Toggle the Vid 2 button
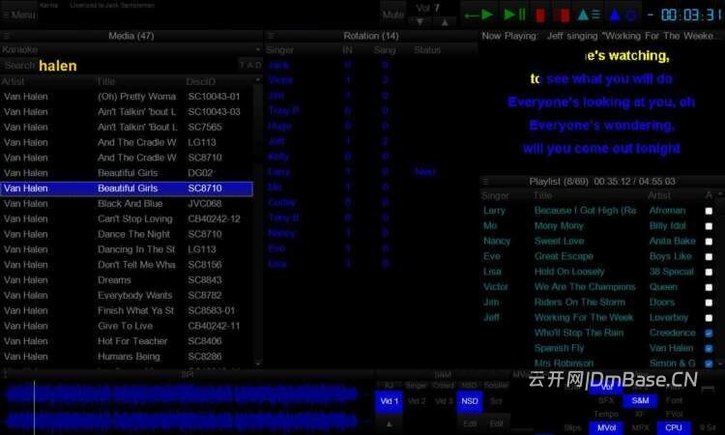This screenshot has height=435, width=725. [x=417, y=401]
